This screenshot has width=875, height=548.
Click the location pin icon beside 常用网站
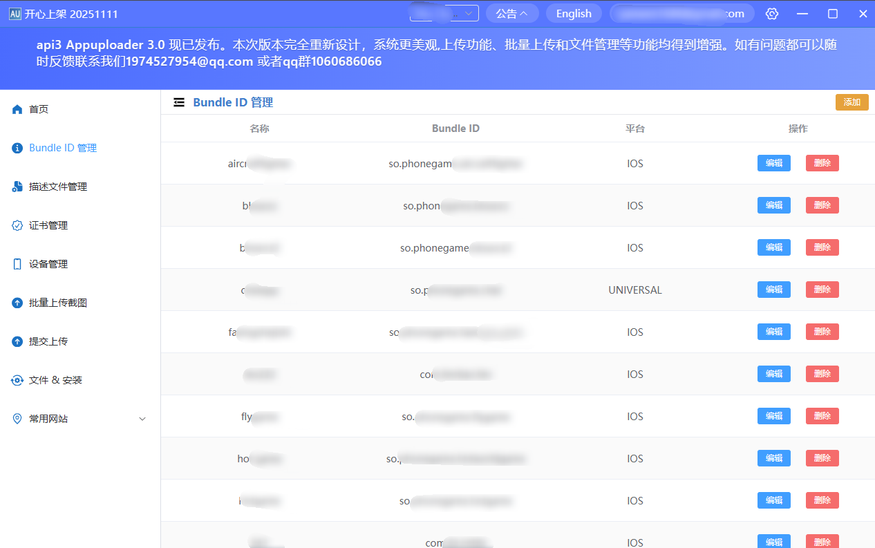point(17,419)
